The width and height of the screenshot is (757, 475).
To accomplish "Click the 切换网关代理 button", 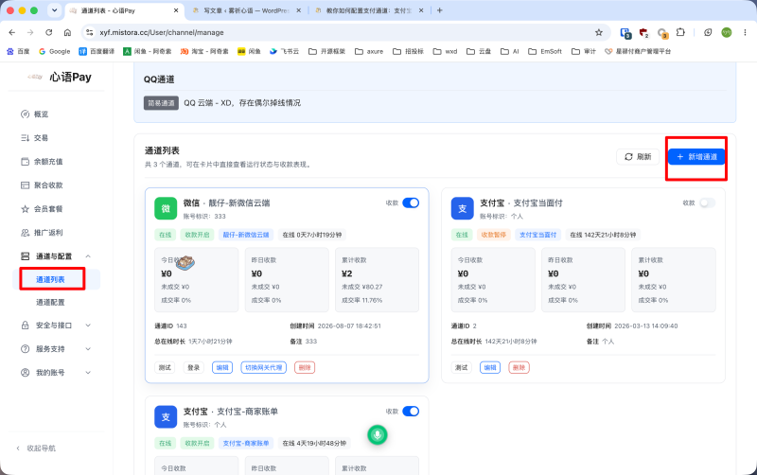I will coord(264,367).
